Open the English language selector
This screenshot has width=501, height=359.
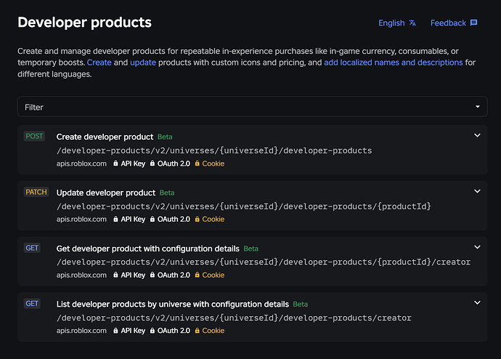pos(397,23)
